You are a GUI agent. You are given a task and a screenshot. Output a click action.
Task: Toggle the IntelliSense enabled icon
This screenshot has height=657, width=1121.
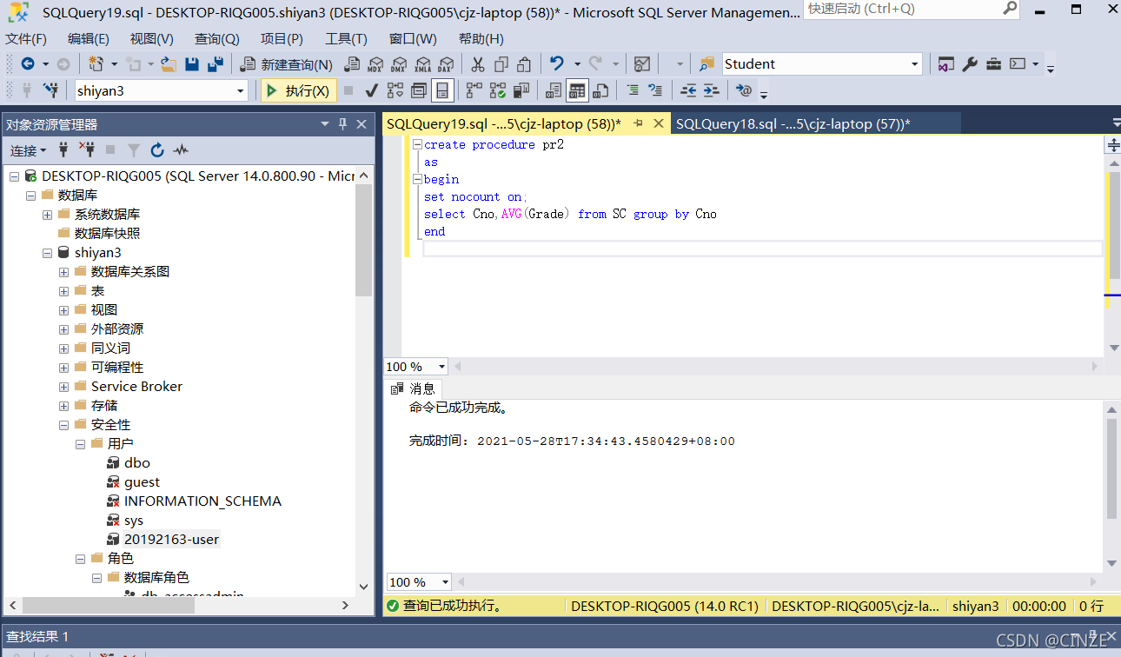point(442,90)
